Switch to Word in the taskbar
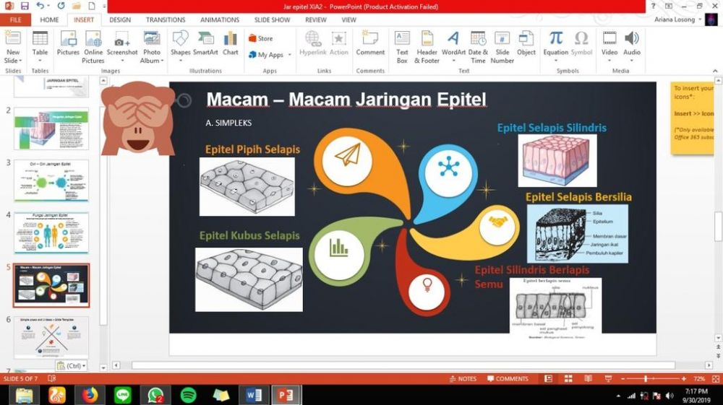This screenshot has height=405, width=723. (x=254, y=395)
